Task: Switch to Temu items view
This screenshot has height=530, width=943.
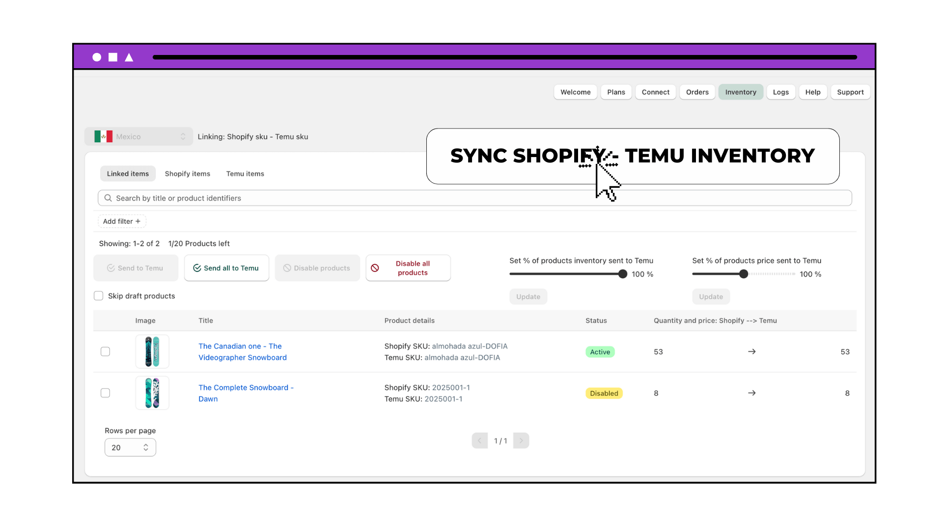Action: 245,174
